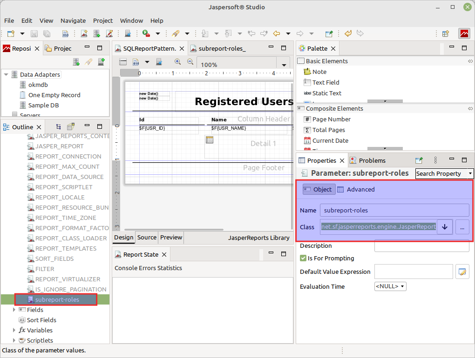Click the green run toolbar icon
The width and height of the screenshot is (475, 358).
pos(146,33)
